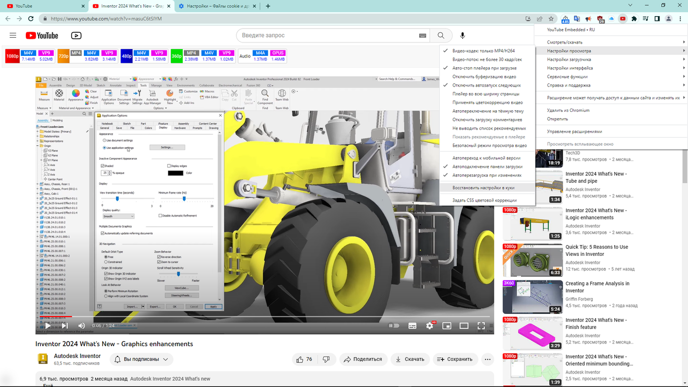Image resolution: width=688 pixels, height=387 pixels.
Task: Download 1080p M4V 7.14MB format
Action: click(x=28, y=56)
